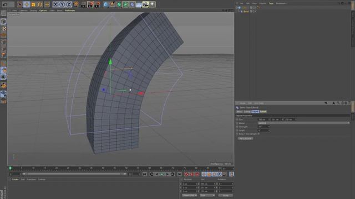
Task: Click the Undo arrow icon
Action: tap(5, 4)
